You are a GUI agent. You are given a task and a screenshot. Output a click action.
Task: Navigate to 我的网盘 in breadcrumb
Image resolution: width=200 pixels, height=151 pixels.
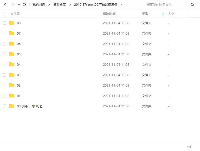pyautogui.click(x=39, y=5)
